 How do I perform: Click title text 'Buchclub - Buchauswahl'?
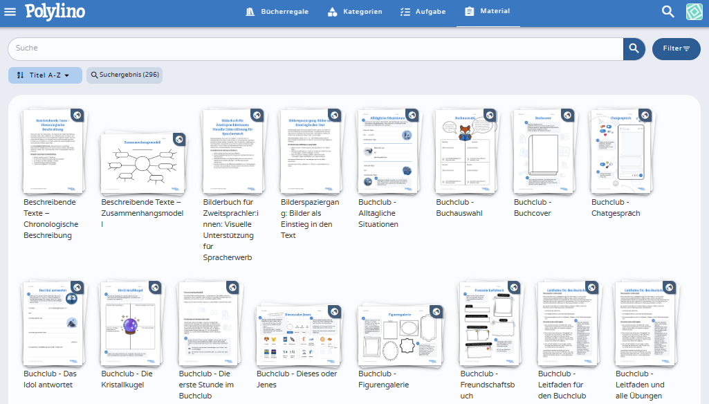click(x=459, y=208)
